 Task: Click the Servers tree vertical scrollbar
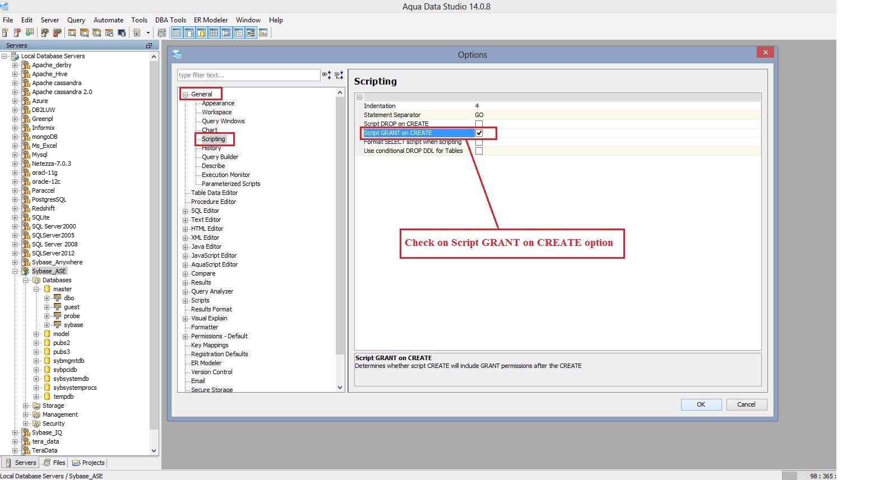[x=154, y=245]
